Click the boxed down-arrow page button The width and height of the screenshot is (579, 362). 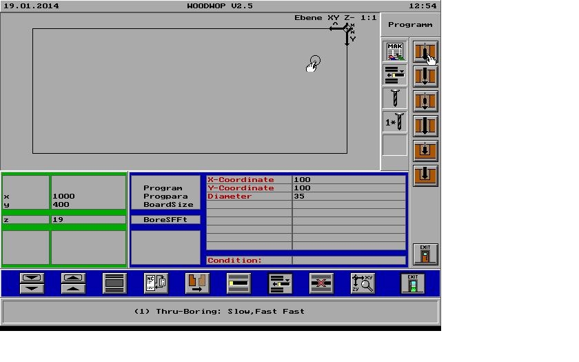click(x=32, y=278)
